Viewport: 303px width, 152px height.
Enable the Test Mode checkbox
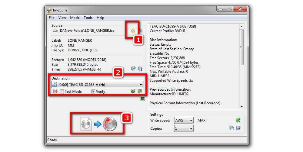pos(62,92)
